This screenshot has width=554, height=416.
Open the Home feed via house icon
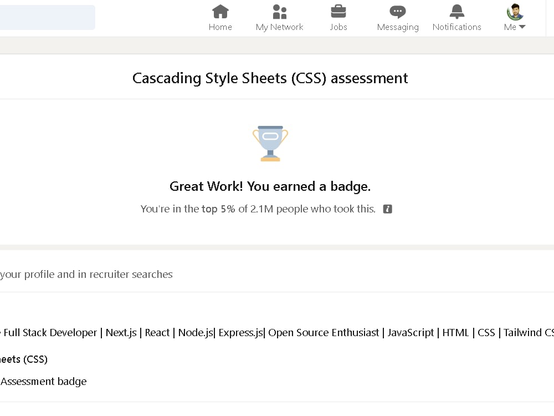pyautogui.click(x=220, y=11)
